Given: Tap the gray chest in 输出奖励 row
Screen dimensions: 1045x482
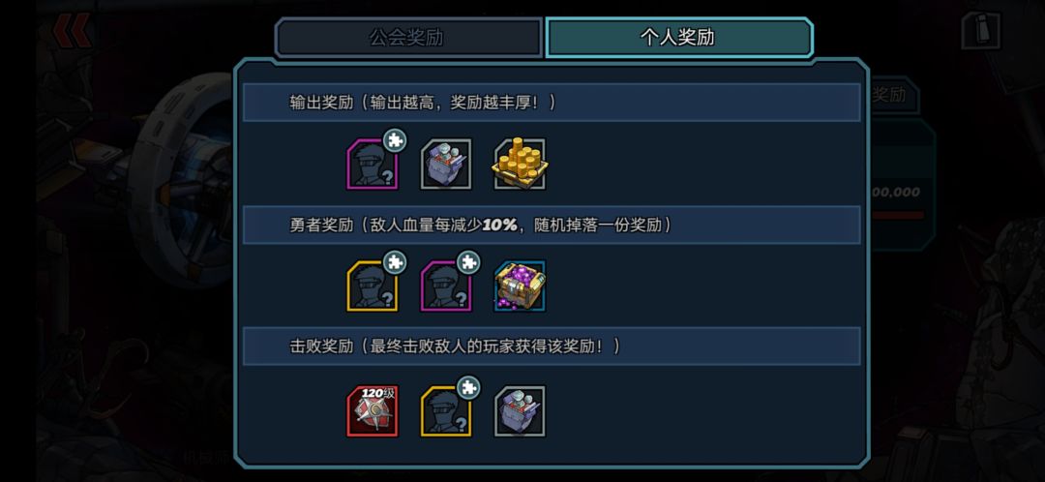Looking at the screenshot, I should pos(446,164).
